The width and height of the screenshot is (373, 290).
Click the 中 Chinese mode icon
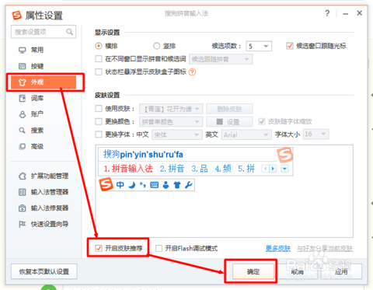pyautogui.click(x=120, y=185)
